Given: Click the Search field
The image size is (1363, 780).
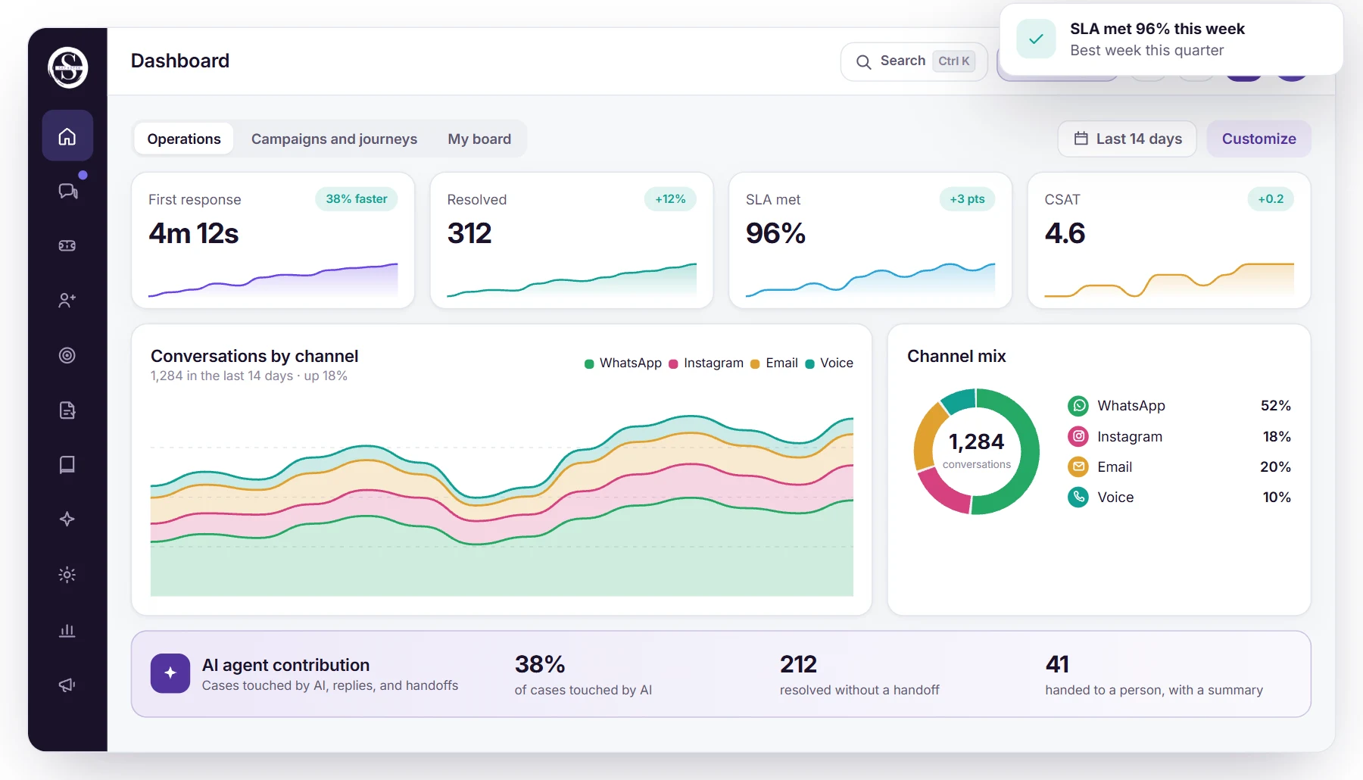Looking at the screenshot, I should (x=914, y=61).
